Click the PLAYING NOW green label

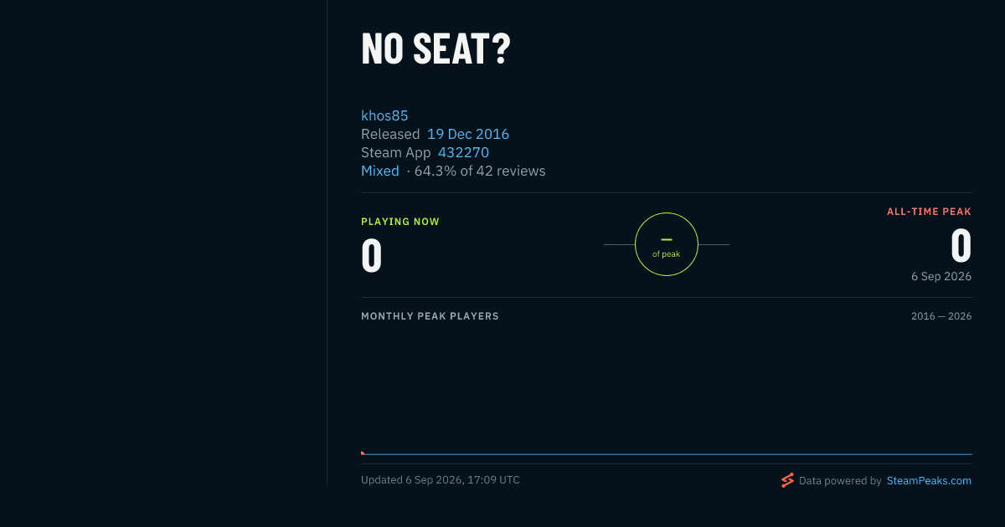(400, 222)
